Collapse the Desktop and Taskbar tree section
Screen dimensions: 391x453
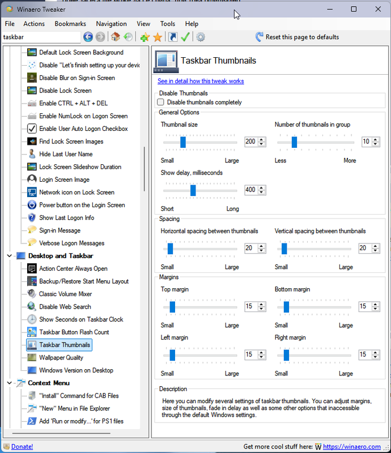[x=9, y=256]
